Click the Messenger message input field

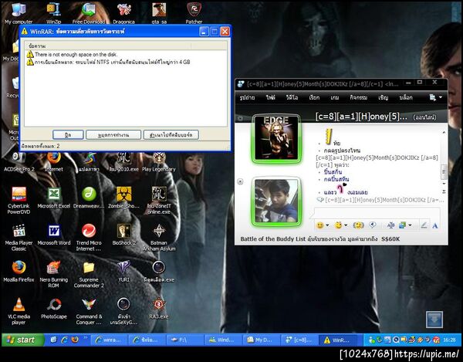click(377, 212)
